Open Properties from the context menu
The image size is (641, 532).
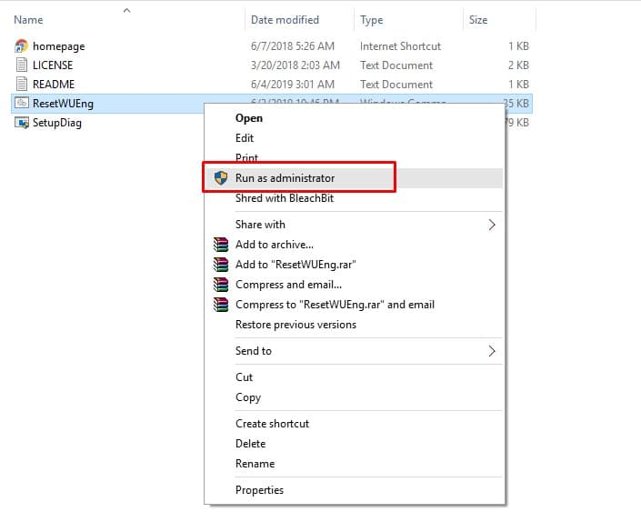259,490
